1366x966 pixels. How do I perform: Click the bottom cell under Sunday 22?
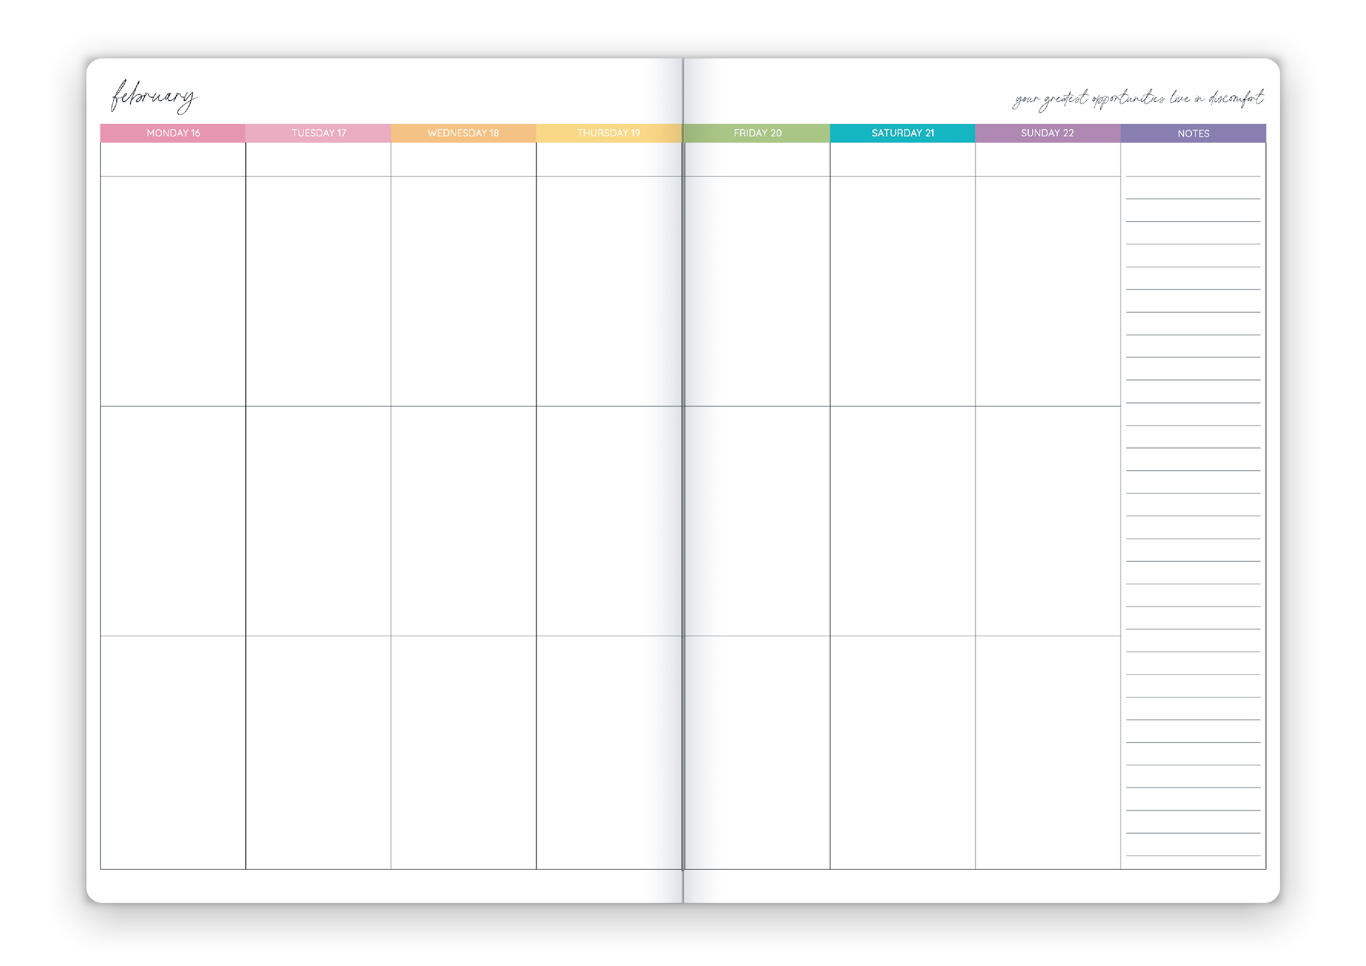1047,753
